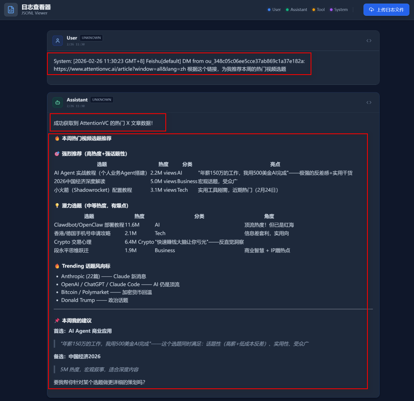Viewport: 414px width, 401px height.
Task: Click the '11.6M' heat value
Action: click(132, 225)
